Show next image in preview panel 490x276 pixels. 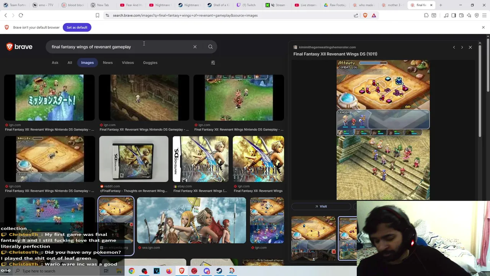point(462,47)
